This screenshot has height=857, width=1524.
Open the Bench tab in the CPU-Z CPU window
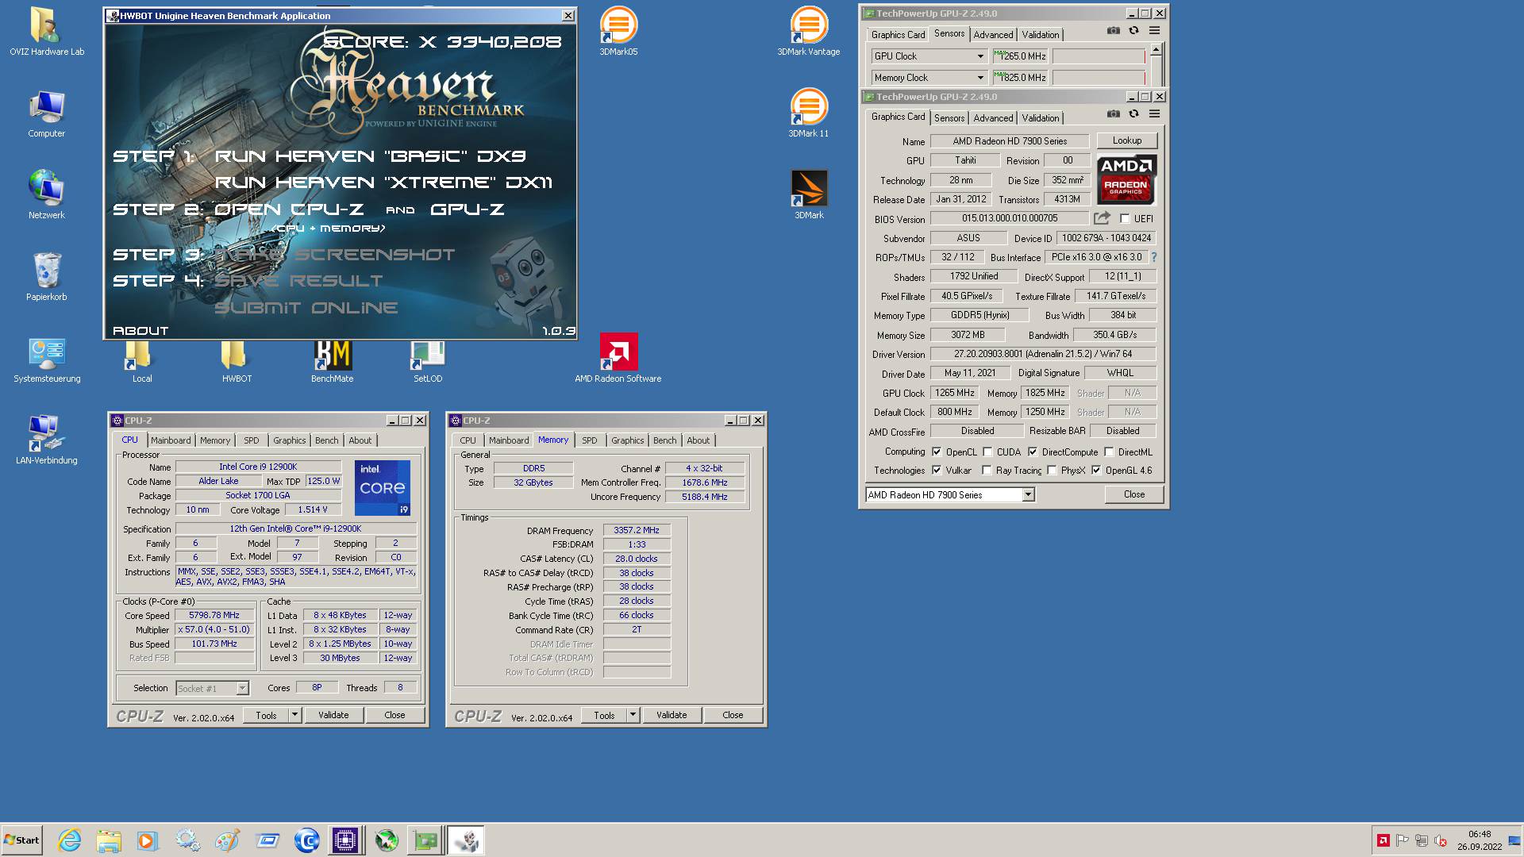point(326,440)
